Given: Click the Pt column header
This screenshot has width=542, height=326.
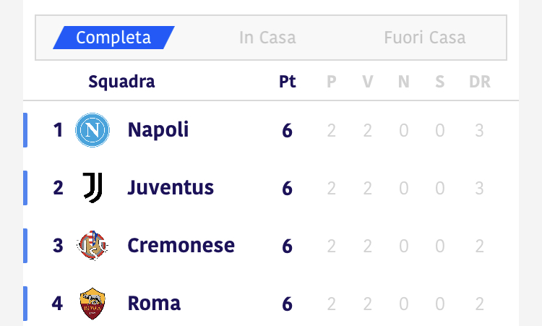Looking at the screenshot, I should 287,82.
